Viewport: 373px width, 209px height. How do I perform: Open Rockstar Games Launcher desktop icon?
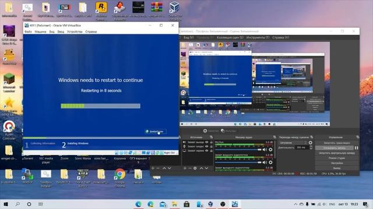point(101,10)
